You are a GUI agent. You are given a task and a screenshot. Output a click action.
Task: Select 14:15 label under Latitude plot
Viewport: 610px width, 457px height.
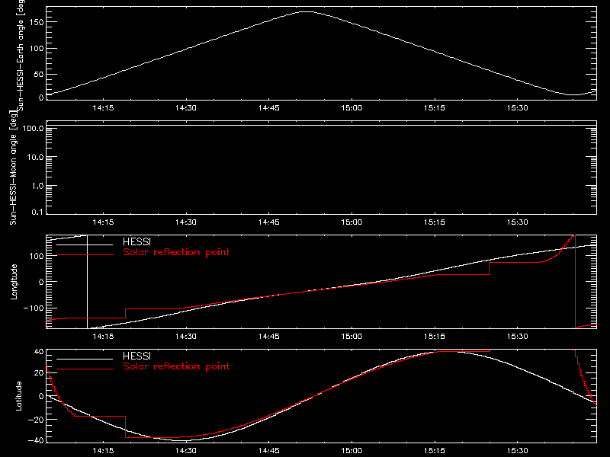[103, 451]
